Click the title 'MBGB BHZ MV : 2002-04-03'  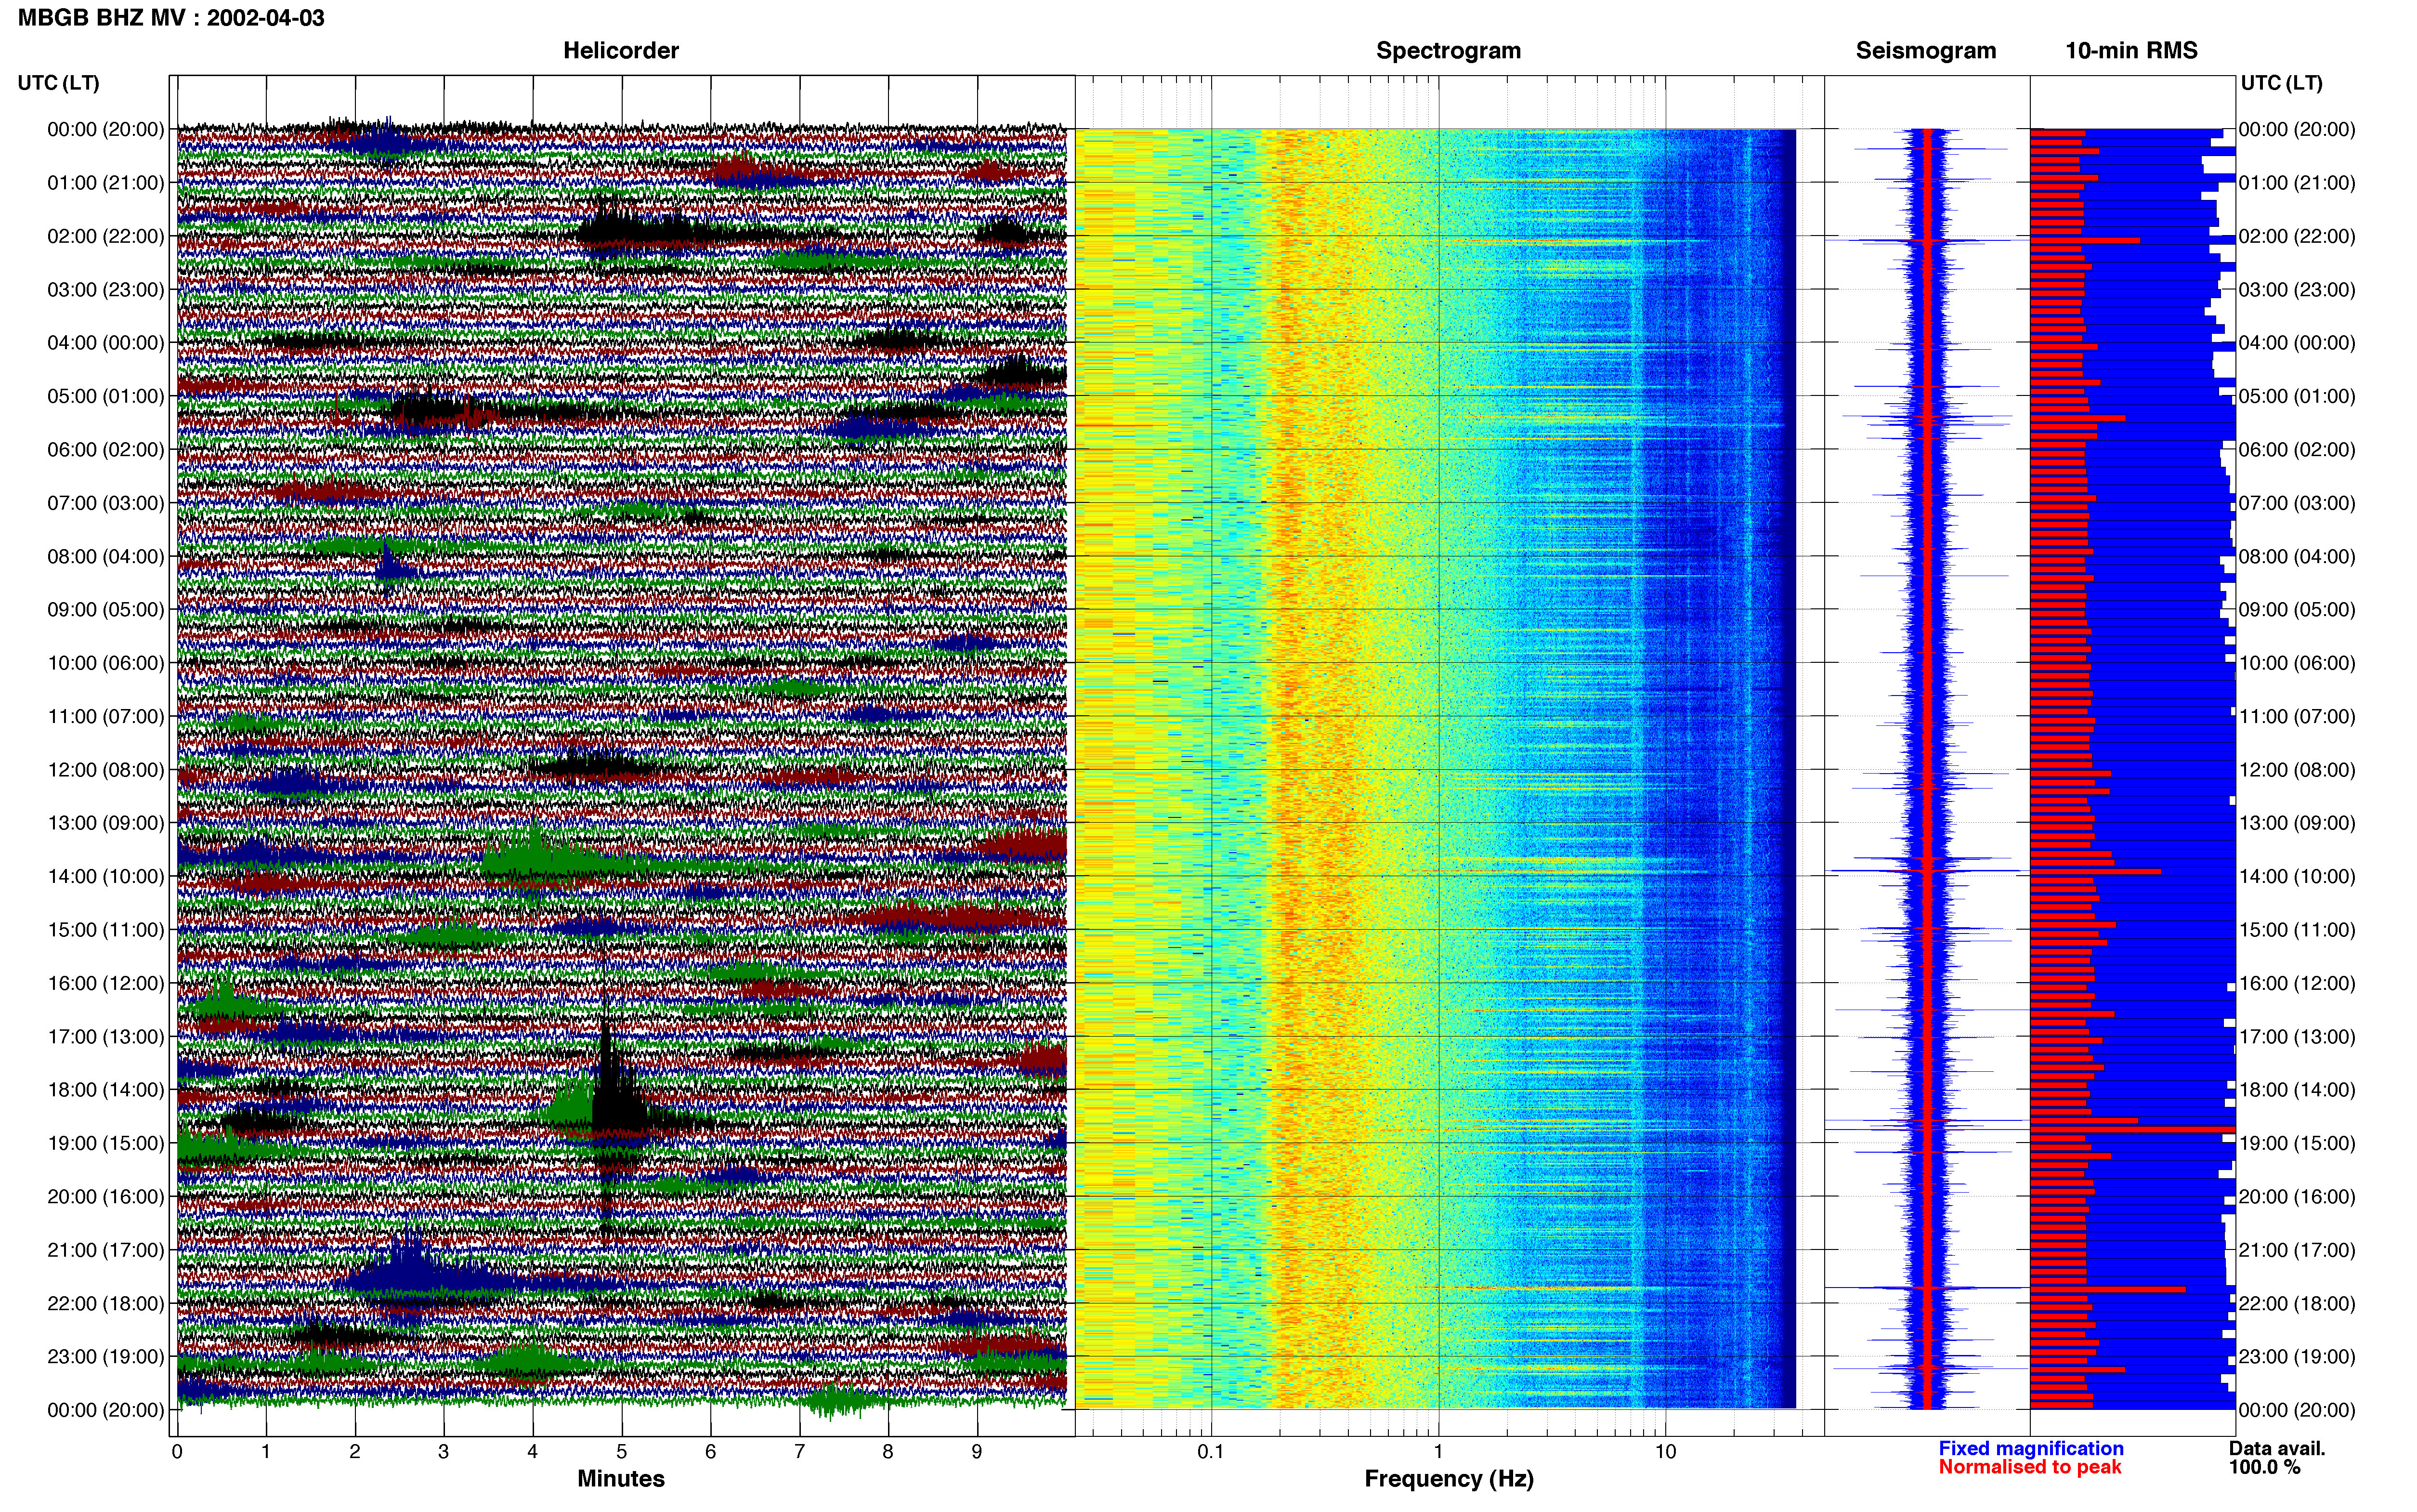[171, 18]
